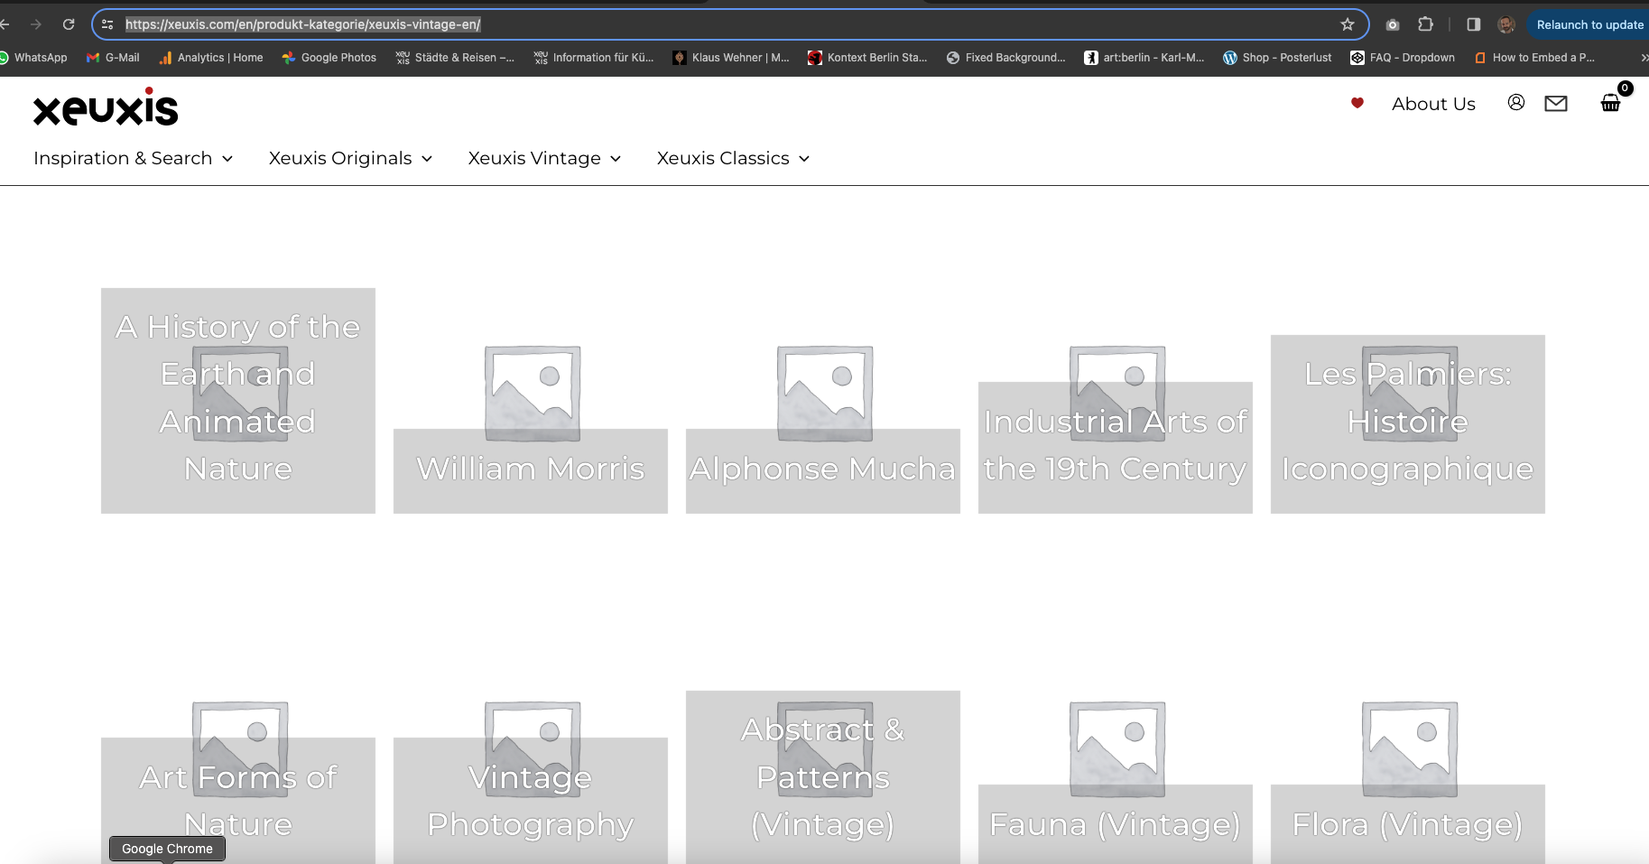1649x864 pixels.
Task: Open A History of the Earth category
Action: [238, 400]
